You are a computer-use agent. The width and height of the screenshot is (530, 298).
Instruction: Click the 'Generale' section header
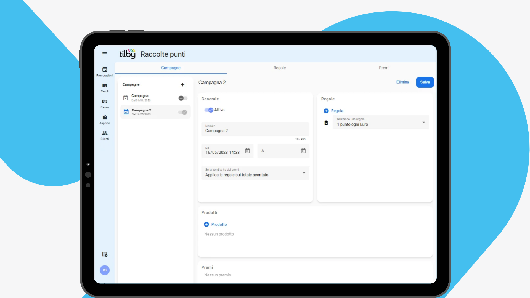(x=210, y=99)
